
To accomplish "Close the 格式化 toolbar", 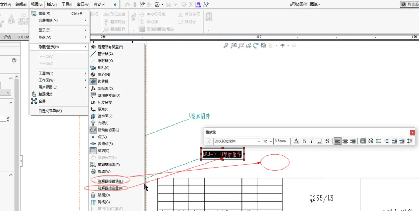I will click(413, 132).
